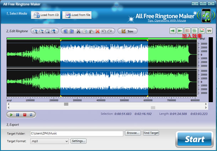The height and width of the screenshot is (151, 217).
Task: Click the effect icon with red dotted line
Action: 202,31
